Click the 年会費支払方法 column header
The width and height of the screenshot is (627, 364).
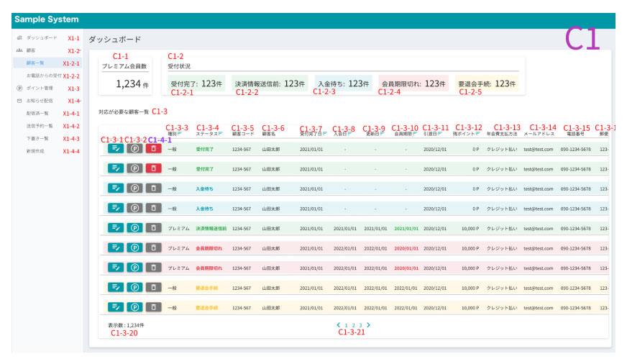tap(502, 134)
